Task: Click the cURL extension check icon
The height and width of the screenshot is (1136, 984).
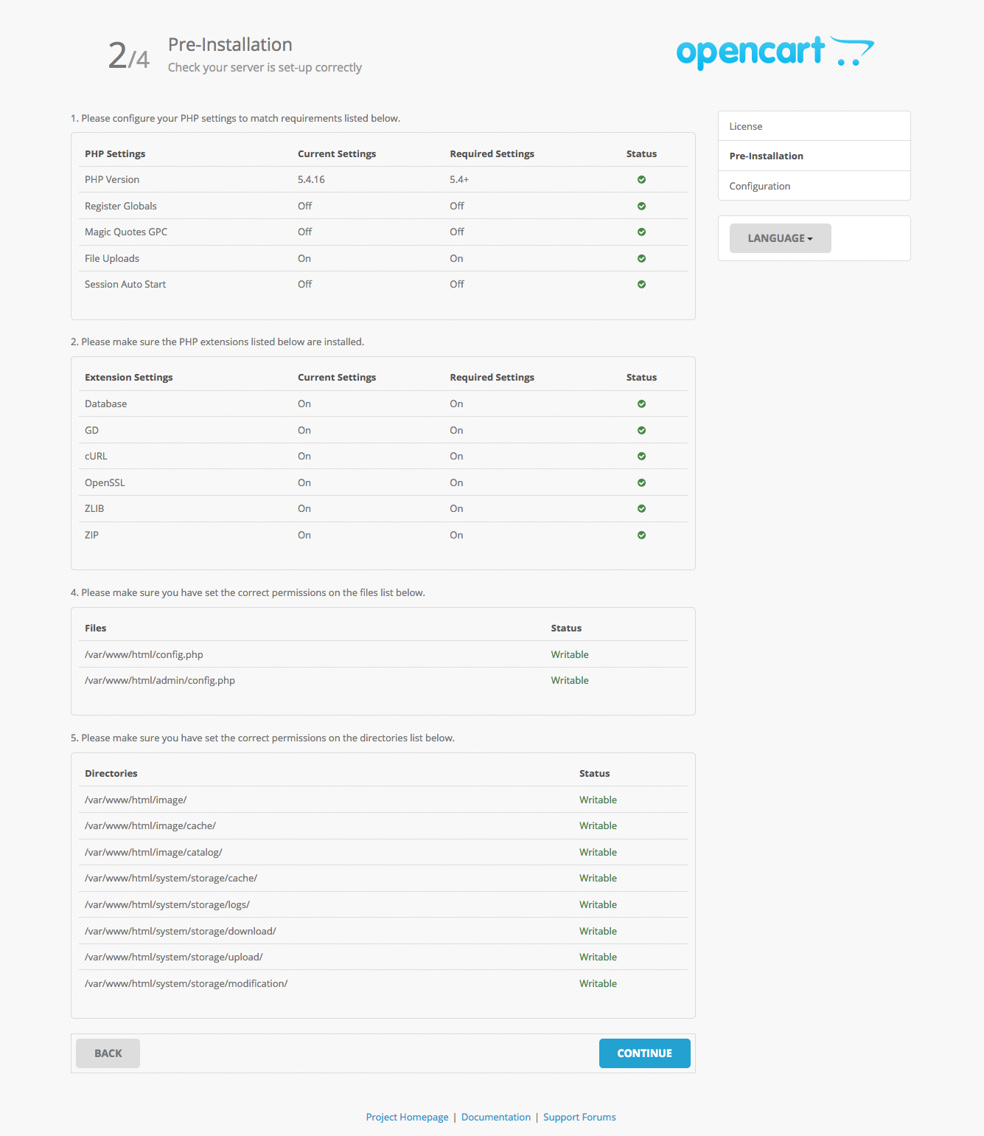Action: tap(641, 457)
